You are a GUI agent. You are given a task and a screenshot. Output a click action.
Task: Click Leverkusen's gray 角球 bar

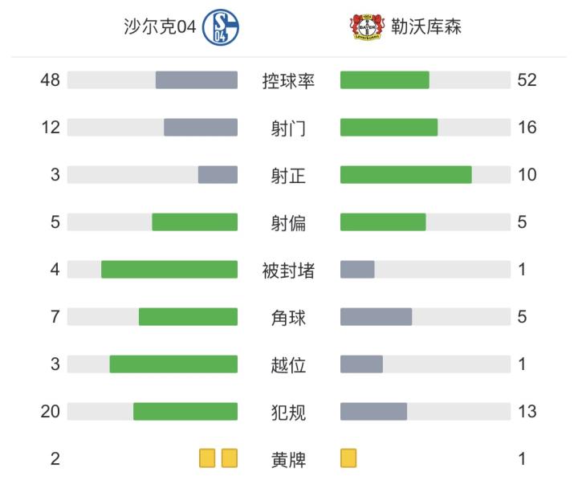click(376, 317)
